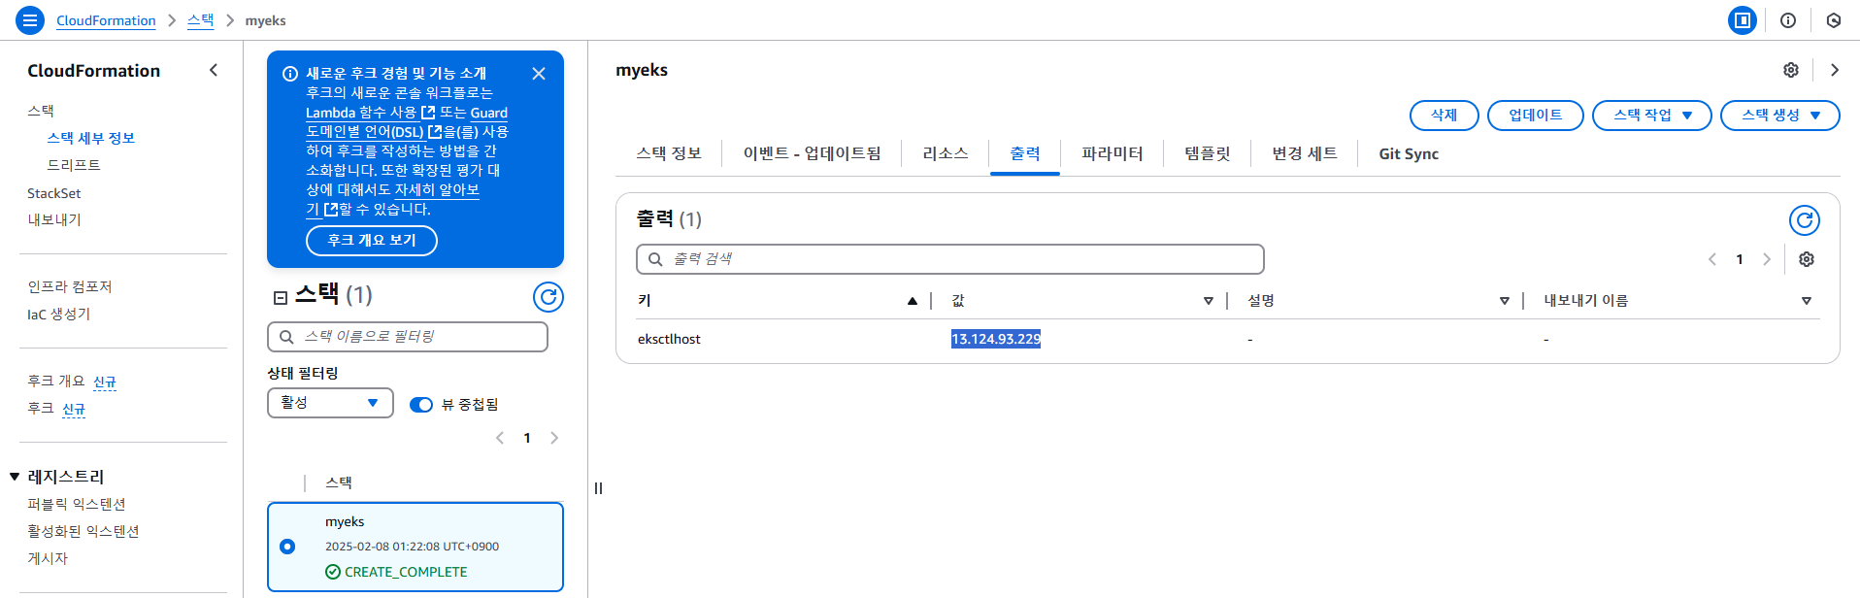This screenshot has height=598, width=1860.
Task: Open the create stack dropdown
Action: pyautogui.click(x=1779, y=116)
